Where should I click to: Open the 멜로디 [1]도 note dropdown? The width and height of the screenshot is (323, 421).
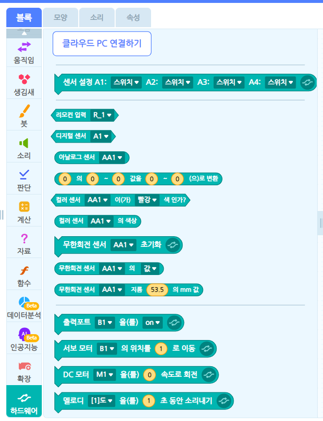tap(102, 401)
